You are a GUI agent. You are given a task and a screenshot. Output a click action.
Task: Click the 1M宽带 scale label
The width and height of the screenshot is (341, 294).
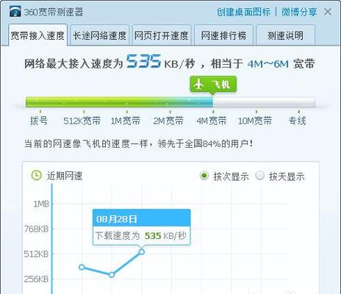tap(126, 121)
